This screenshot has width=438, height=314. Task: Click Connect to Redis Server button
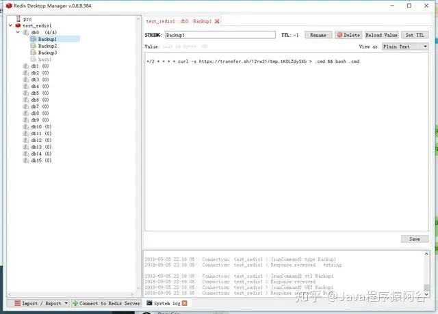(107, 303)
